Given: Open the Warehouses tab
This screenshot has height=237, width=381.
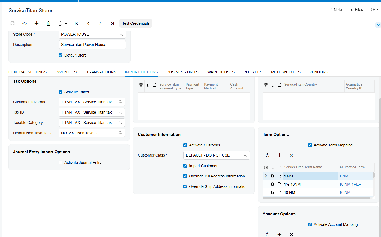Looking at the screenshot, I should coord(221,72).
